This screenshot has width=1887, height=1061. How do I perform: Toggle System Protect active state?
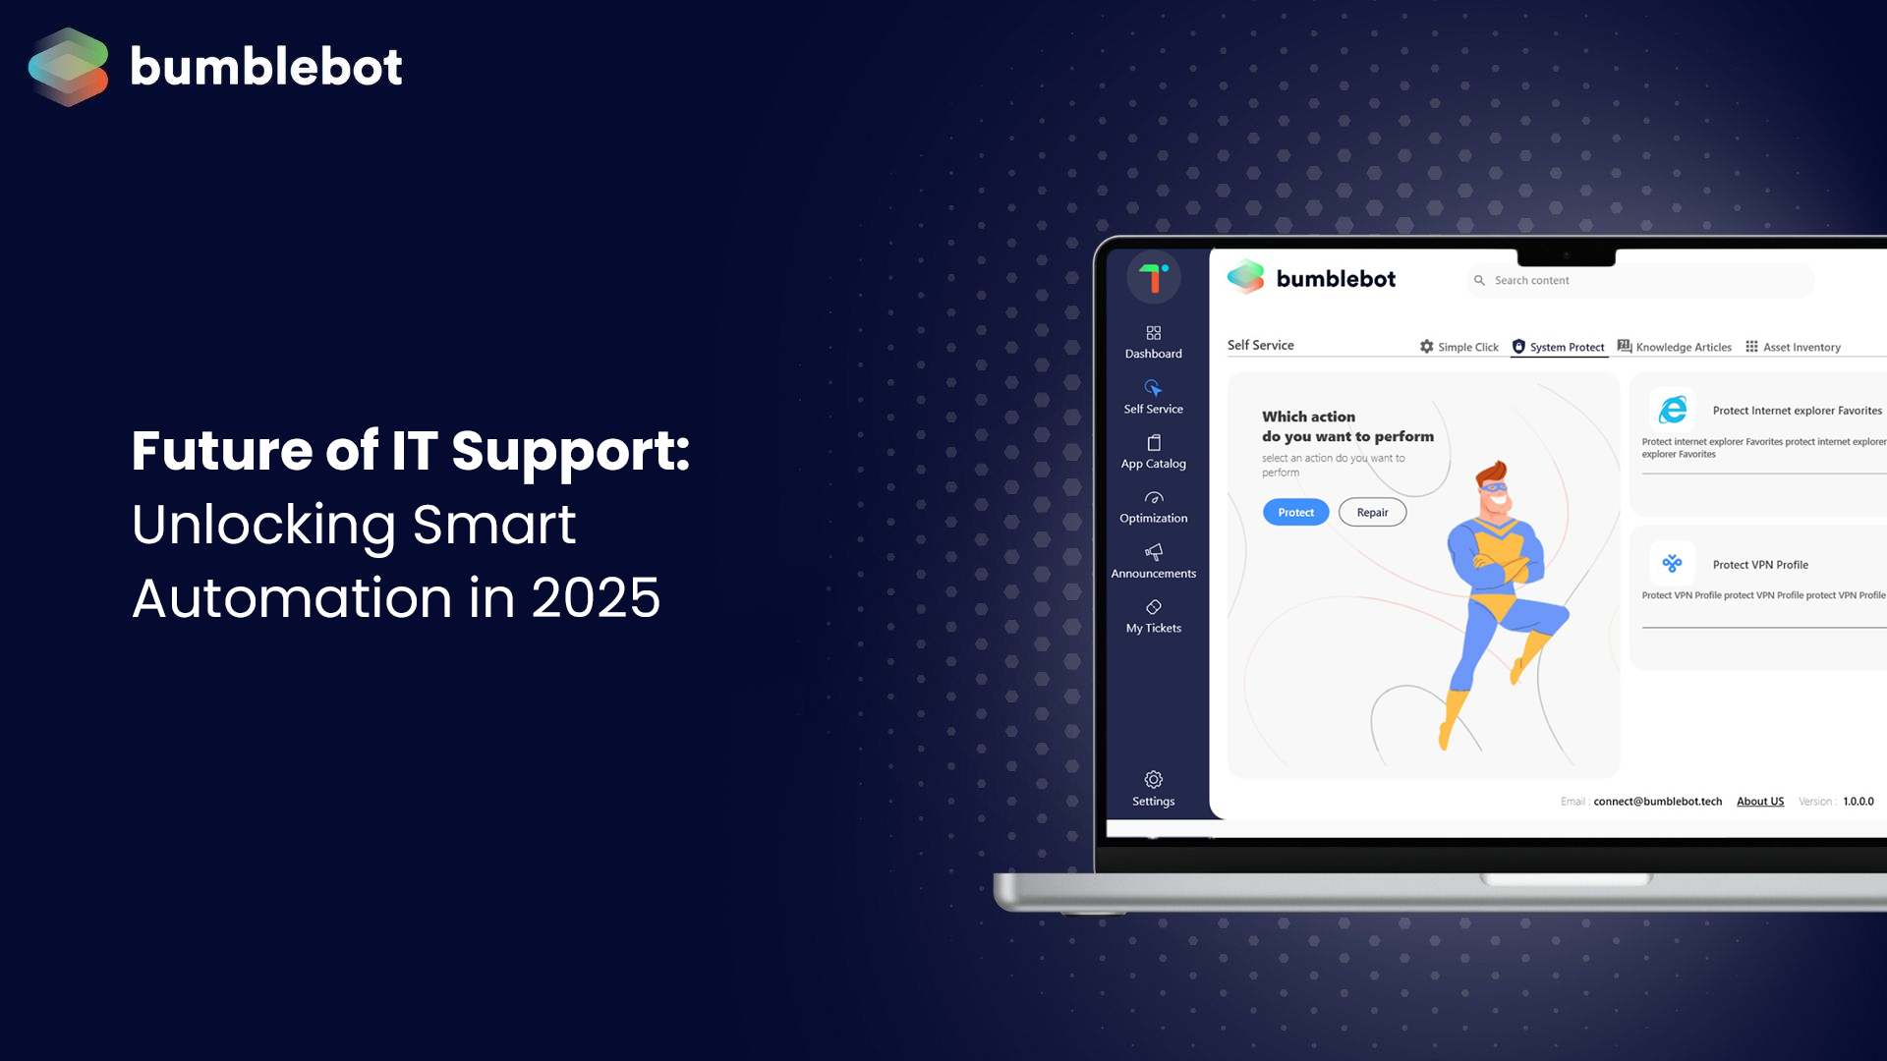1557,346
